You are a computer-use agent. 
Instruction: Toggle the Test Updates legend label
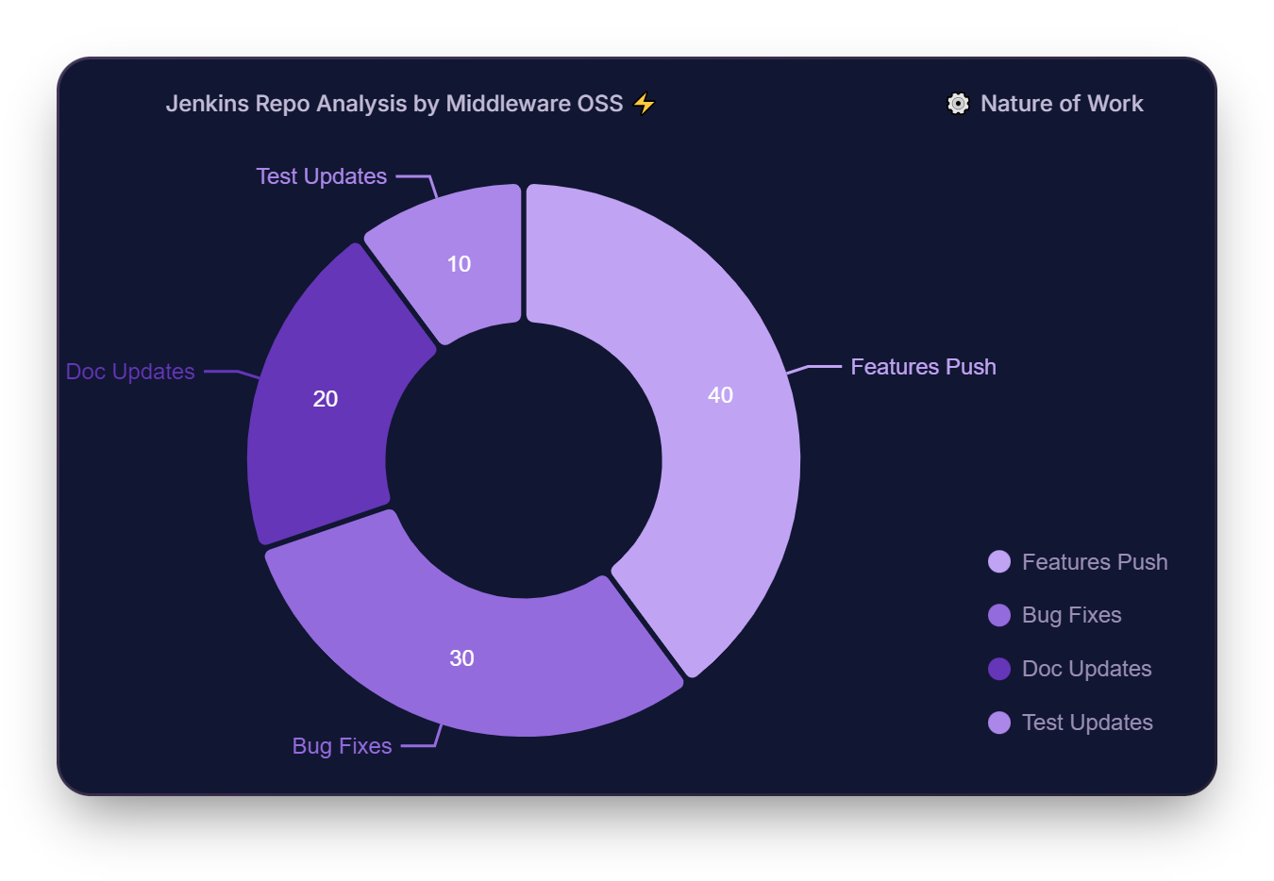pyautogui.click(x=1087, y=723)
